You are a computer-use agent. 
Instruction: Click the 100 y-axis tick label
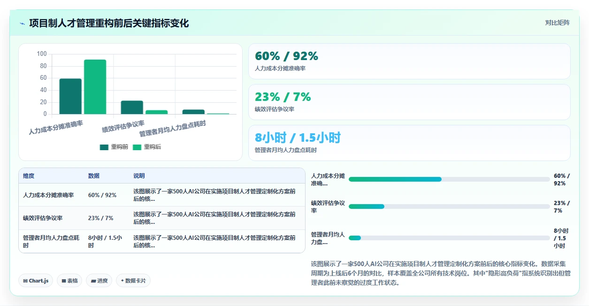(x=42, y=54)
